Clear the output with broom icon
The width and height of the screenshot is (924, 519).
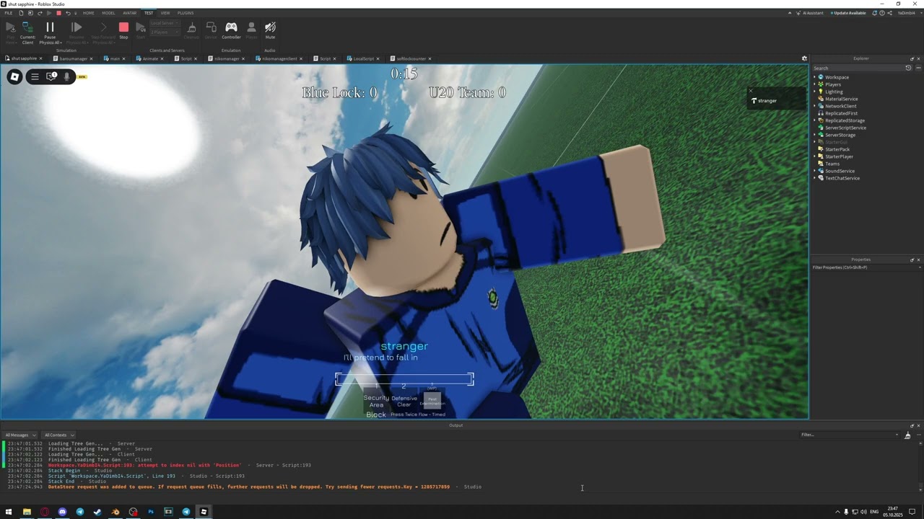tap(907, 435)
